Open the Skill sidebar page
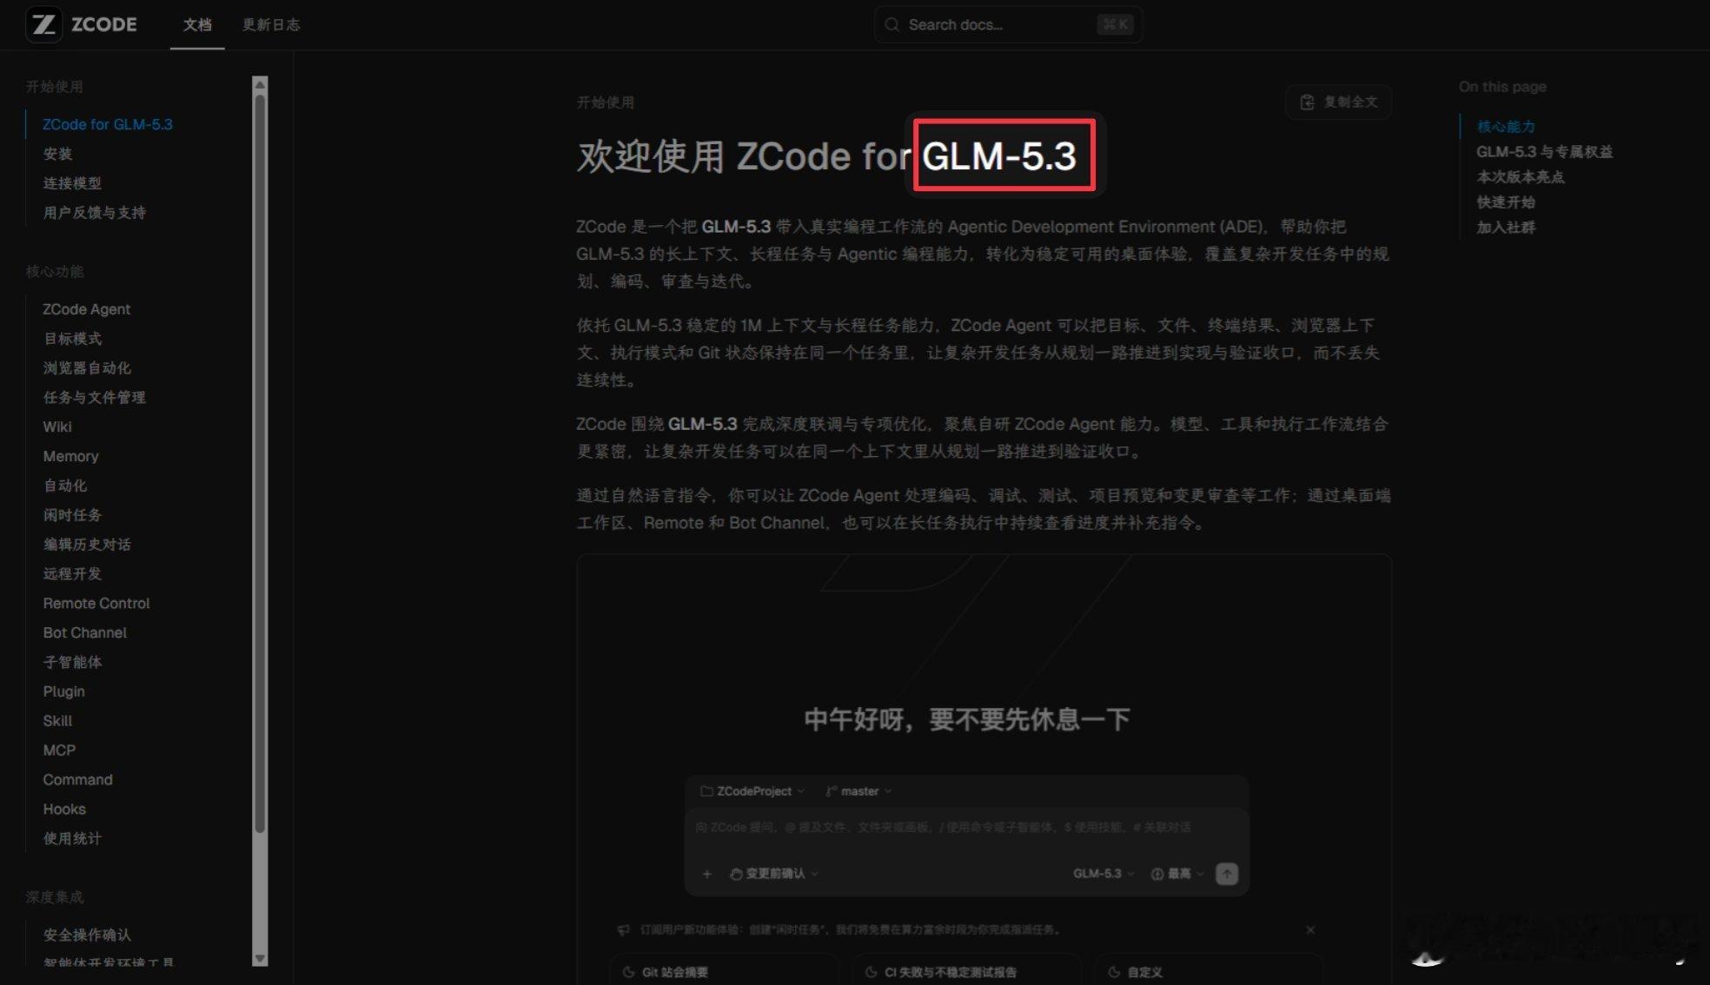Image resolution: width=1710 pixels, height=985 pixels. [58, 721]
